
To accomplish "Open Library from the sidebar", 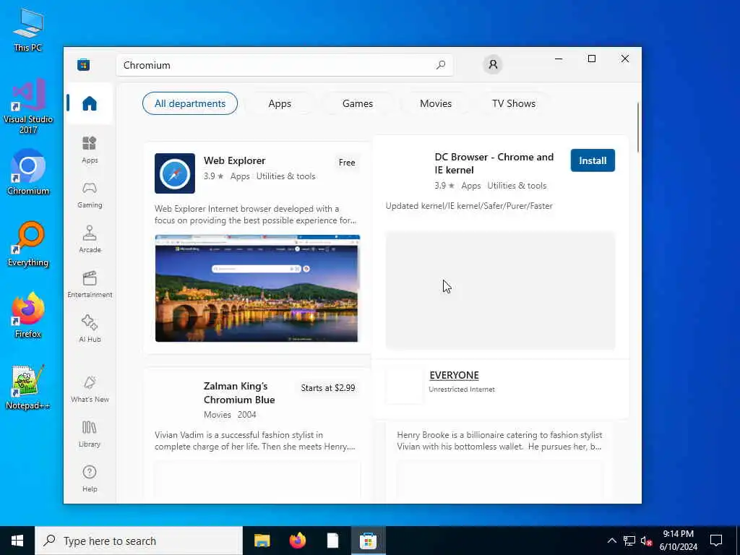I will [x=90, y=434].
